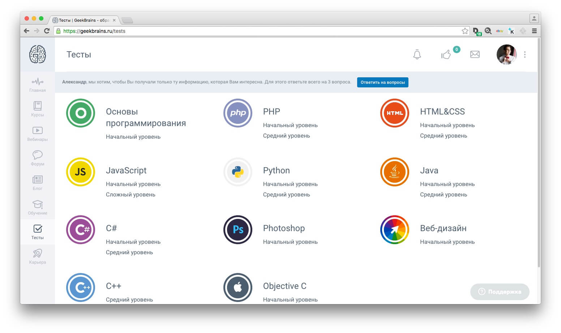Viewport: 561px width, 333px height.
Task: Click the blue C++ test icon
Action: click(x=81, y=287)
